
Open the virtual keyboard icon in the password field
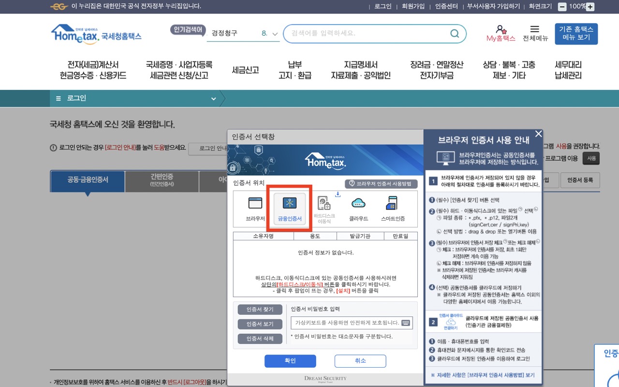tap(406, 323)
